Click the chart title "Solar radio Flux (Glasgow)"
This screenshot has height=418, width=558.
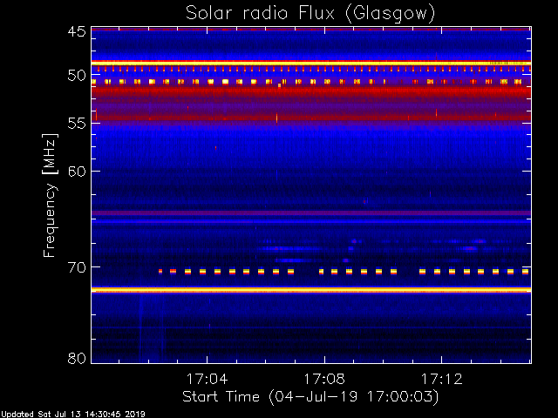click(310, 14)
